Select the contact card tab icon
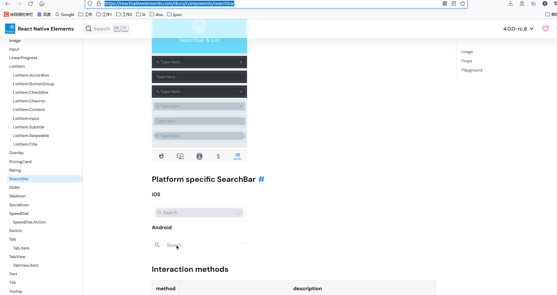This screenshot has width=557, height=295. coord(199,156)
